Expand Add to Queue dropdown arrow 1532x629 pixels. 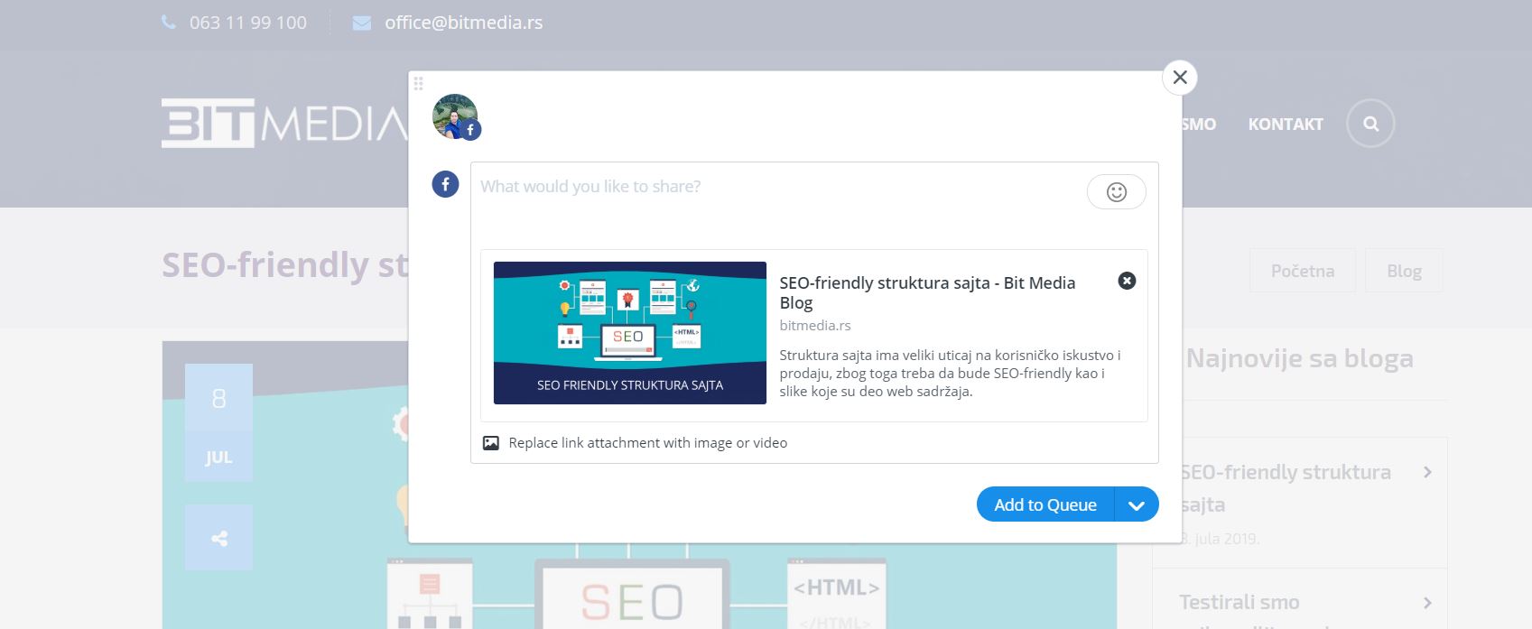point(1136,505)
